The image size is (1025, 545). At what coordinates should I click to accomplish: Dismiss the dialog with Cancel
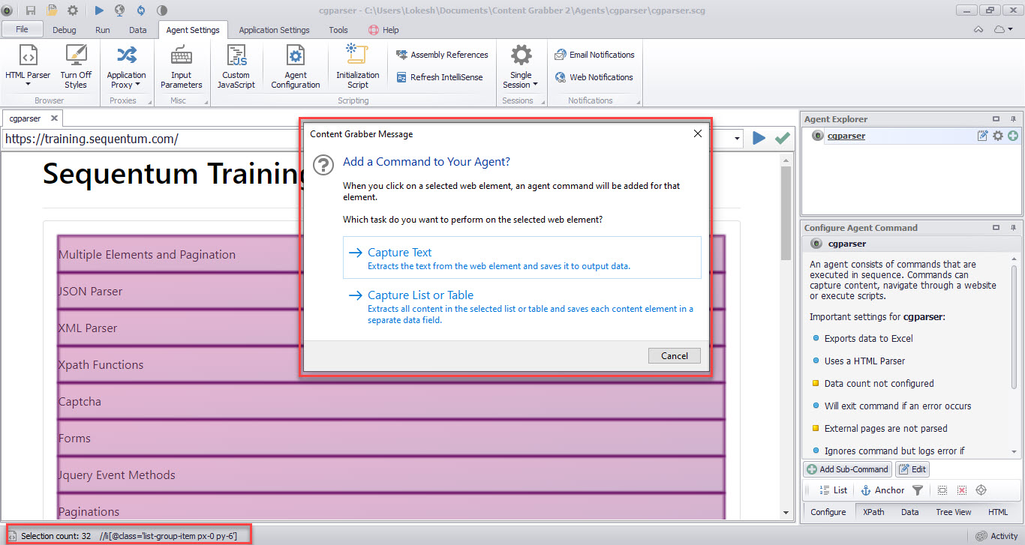tap(674, 355)
